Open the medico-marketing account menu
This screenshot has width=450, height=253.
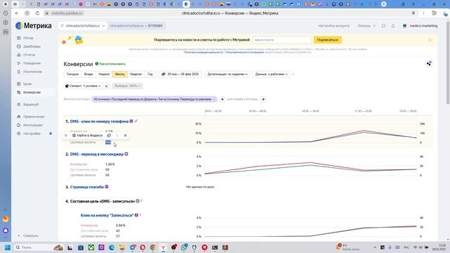click(420, 26)
